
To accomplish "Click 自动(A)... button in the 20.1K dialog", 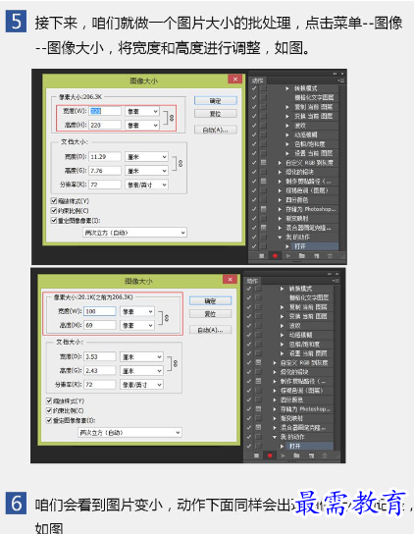I will click(210, 330).
